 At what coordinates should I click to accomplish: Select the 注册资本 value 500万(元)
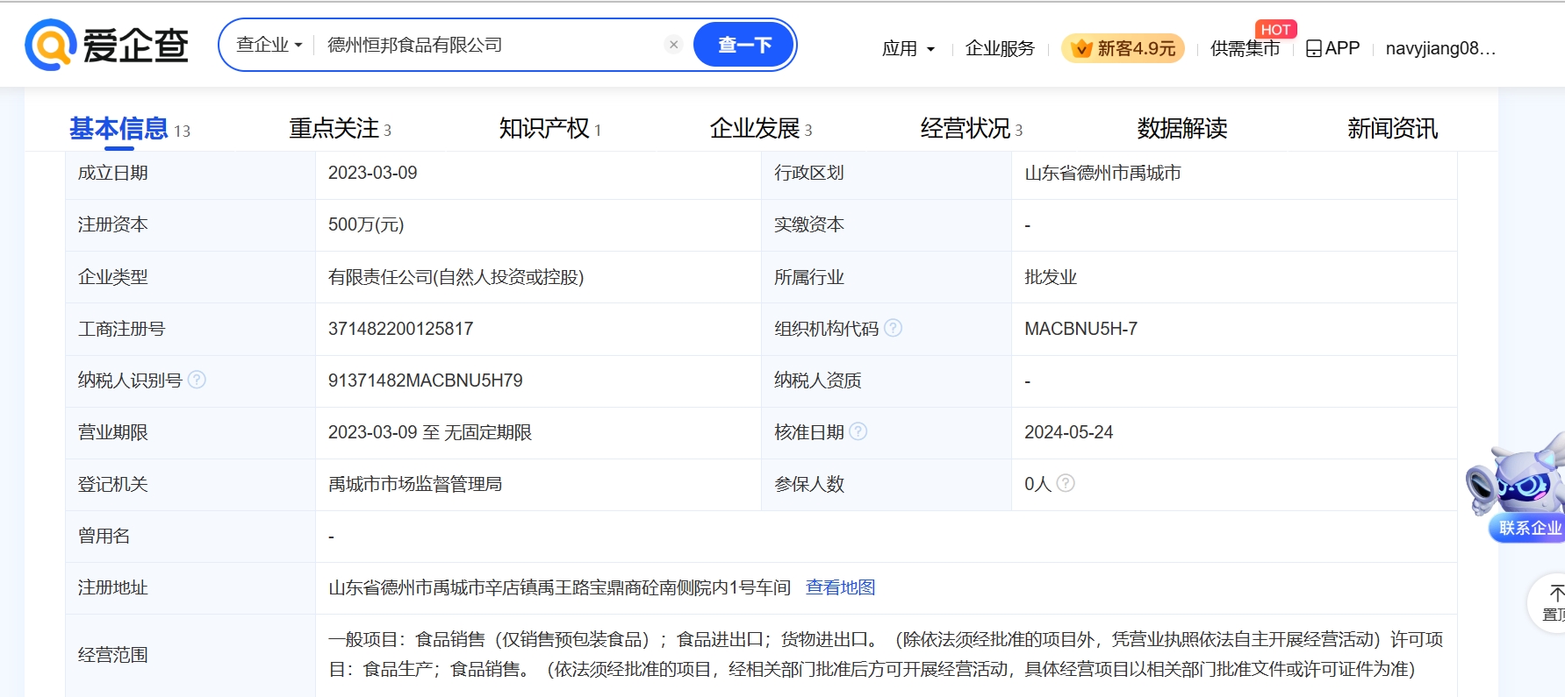pos(366,224)
